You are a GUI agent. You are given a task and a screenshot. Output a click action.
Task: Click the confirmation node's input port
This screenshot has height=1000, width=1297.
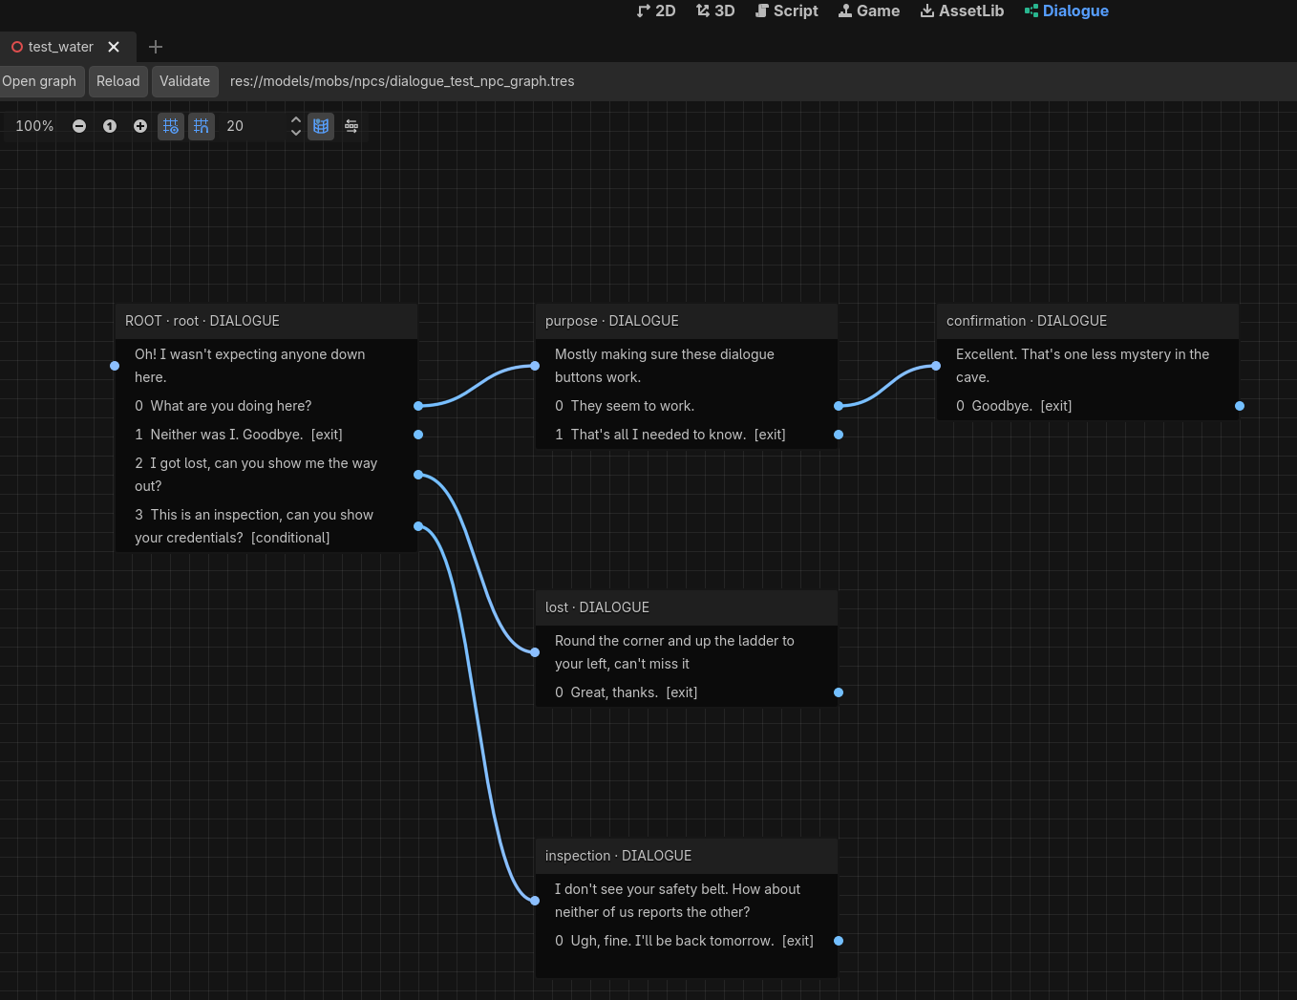pyautogui.click(x=936, y=366)
